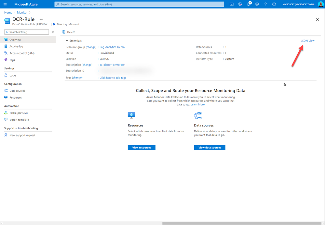Click the Learn More link
This screenshot has width=325, height=225.
pyautogui.click(x=197, y=104)
